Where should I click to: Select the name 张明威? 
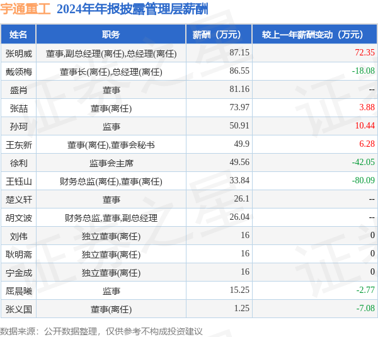tap(19, 54)
